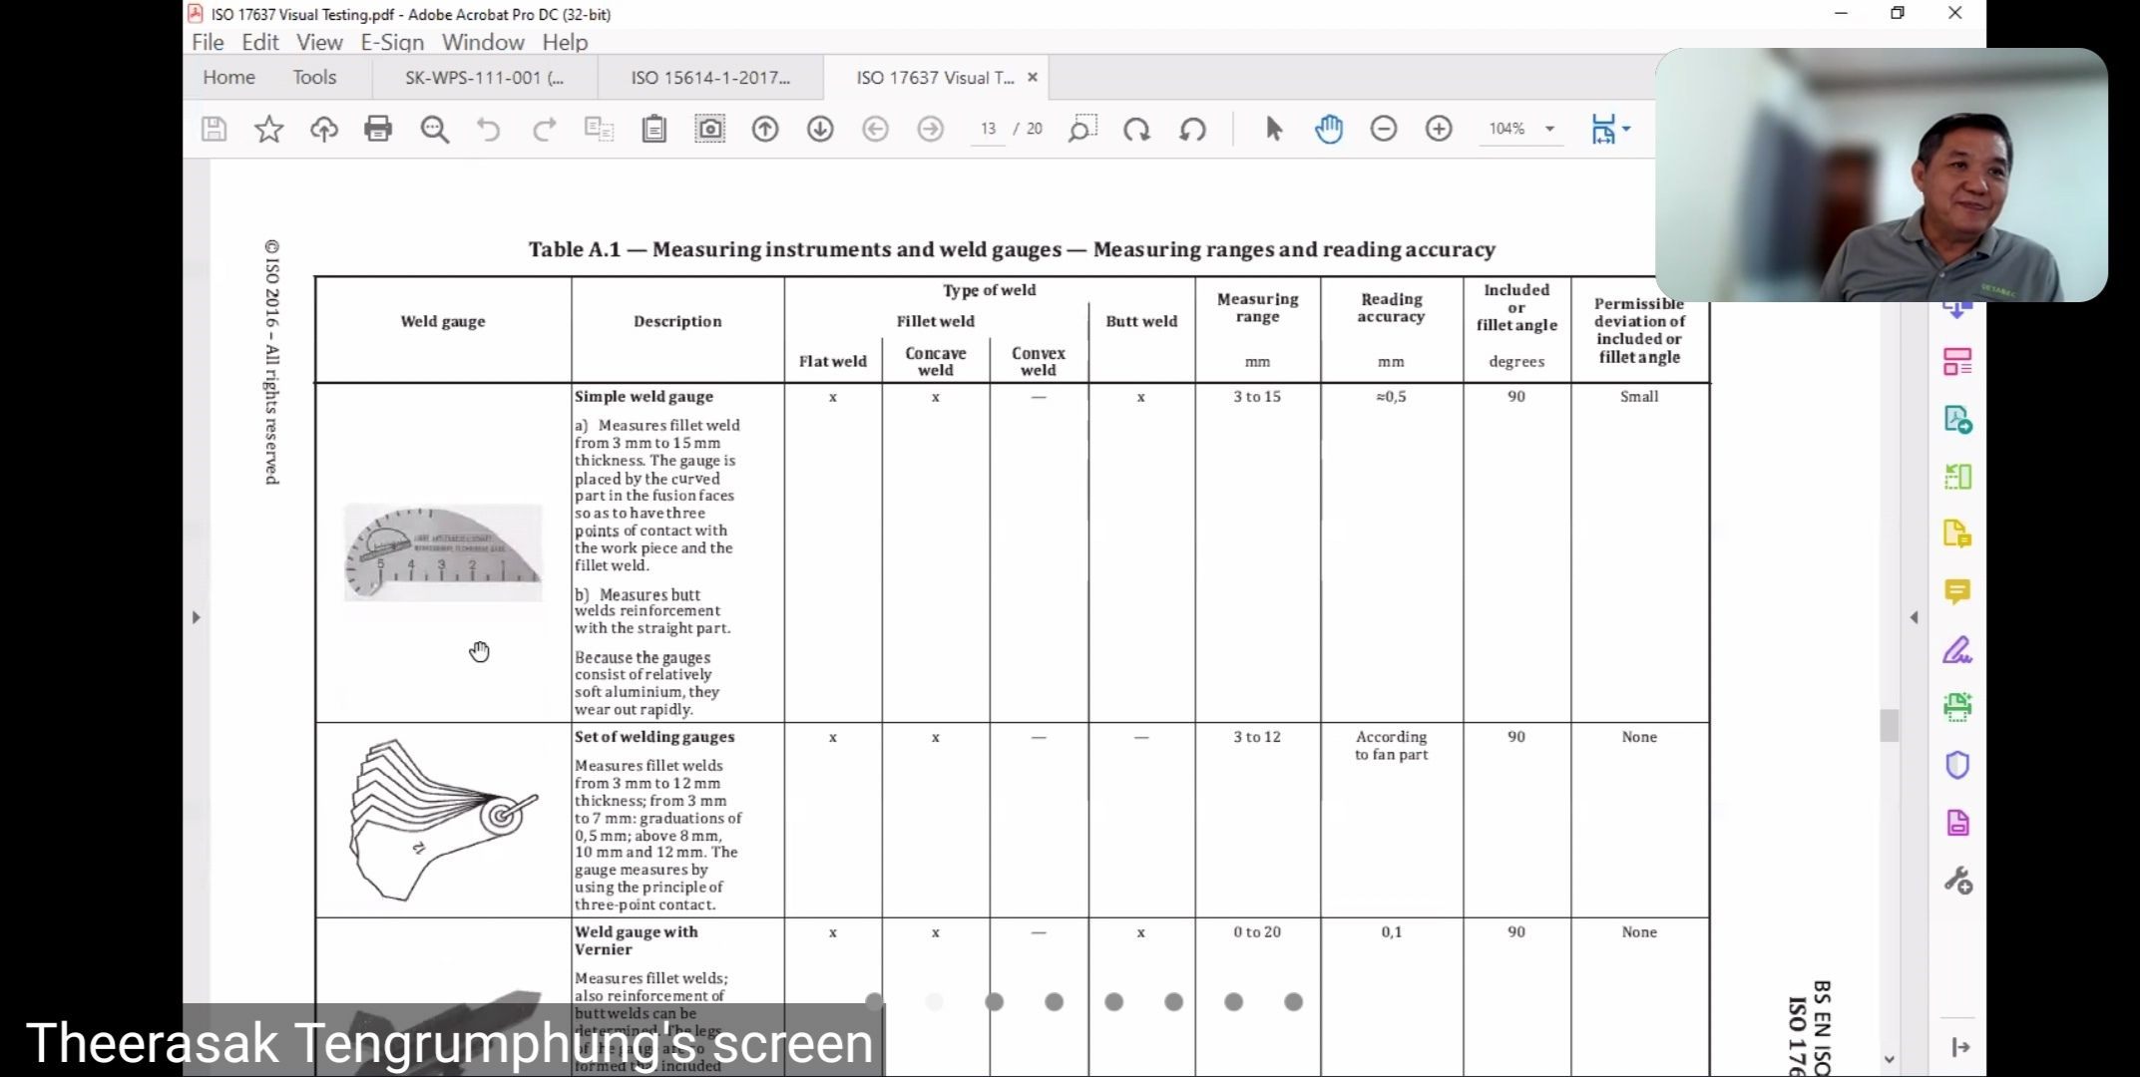This screenshot has height=1077, width=2140.
Task: Go to next page arrow
Action: pyautogui.click(x=820, y=129)
